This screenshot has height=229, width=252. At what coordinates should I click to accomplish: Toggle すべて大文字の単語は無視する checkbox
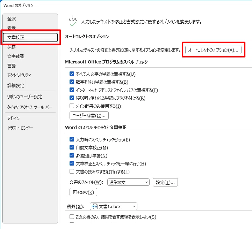(72, 74)
